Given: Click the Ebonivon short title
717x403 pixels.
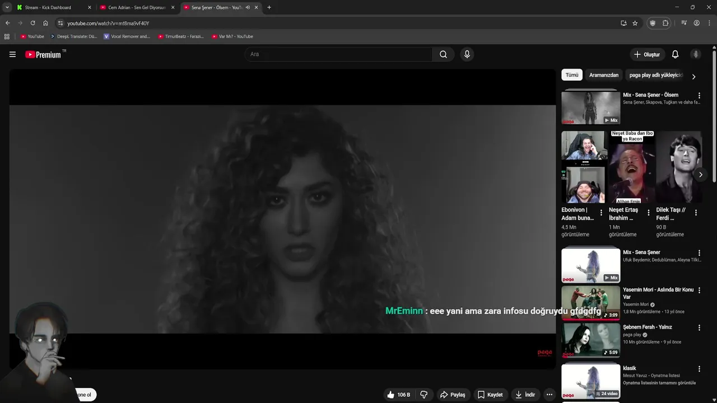Looking at the screenshot, I should click(x=578, y=214).
